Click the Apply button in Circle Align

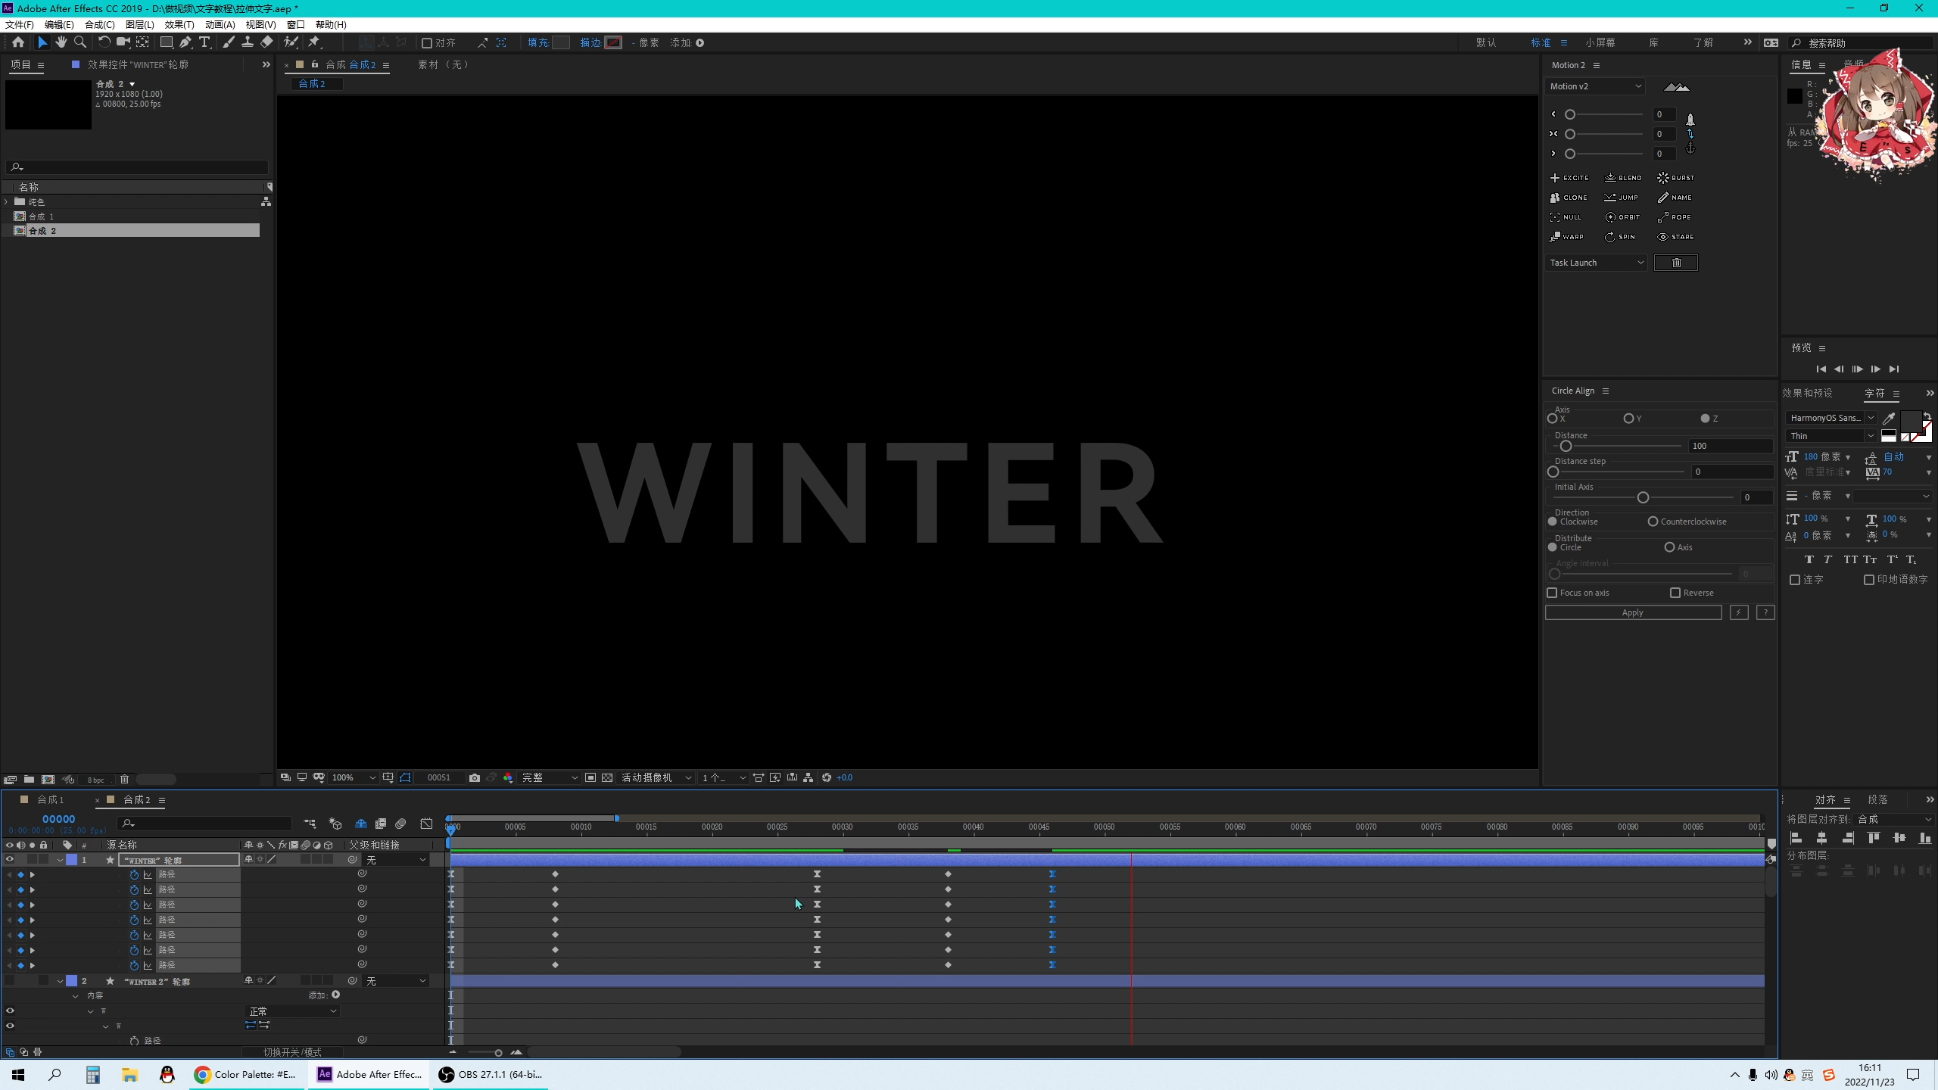click(x=1633, y=612)
